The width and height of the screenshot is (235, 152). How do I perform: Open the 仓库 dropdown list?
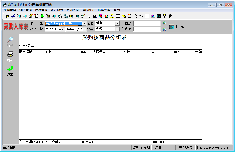coord(117,24)
